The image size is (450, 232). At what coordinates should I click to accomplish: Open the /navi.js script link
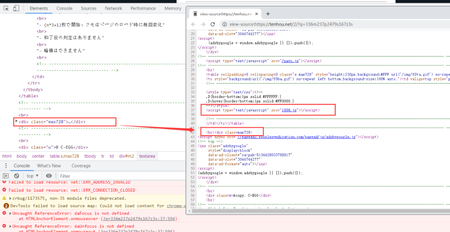[x=290, y=61]
